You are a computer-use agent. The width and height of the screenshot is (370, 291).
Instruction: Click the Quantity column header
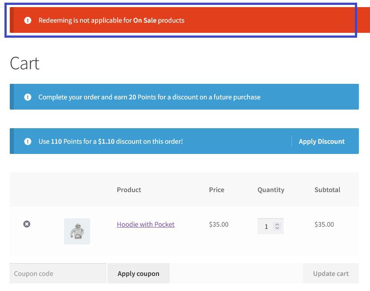[x=271, y=190]
